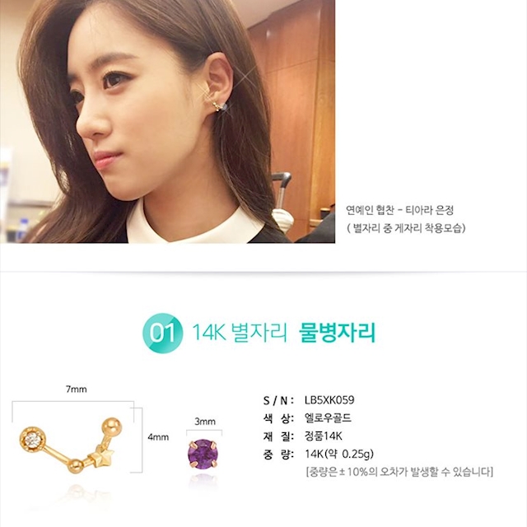The height and width of the screenshot is (527, 527).
Task: Click the teal 01 circle badge
Action: tap(163, 333)
